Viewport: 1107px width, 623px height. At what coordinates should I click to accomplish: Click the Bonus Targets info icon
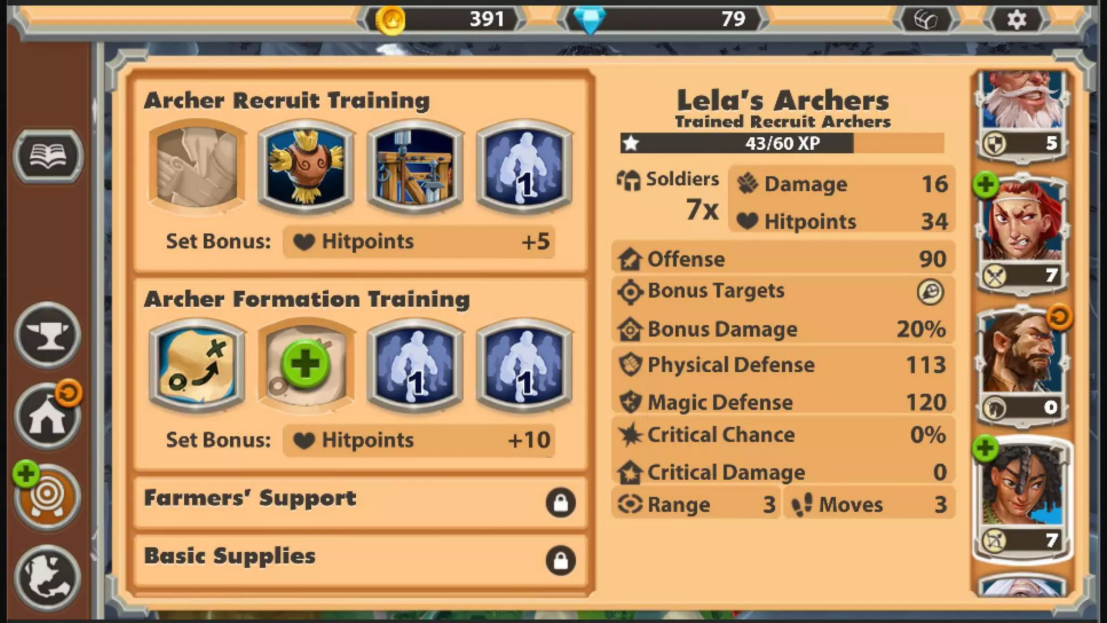click(x=930, y=292)
